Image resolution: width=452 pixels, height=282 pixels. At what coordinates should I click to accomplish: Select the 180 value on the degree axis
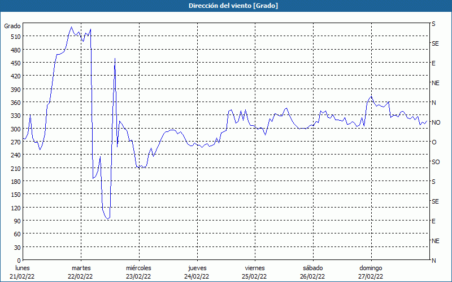pyautogui.click(x=15, y=182)
